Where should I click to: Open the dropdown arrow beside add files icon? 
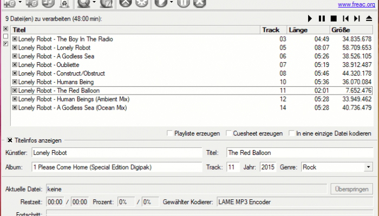pyautogui.click(x=20, y=2)
